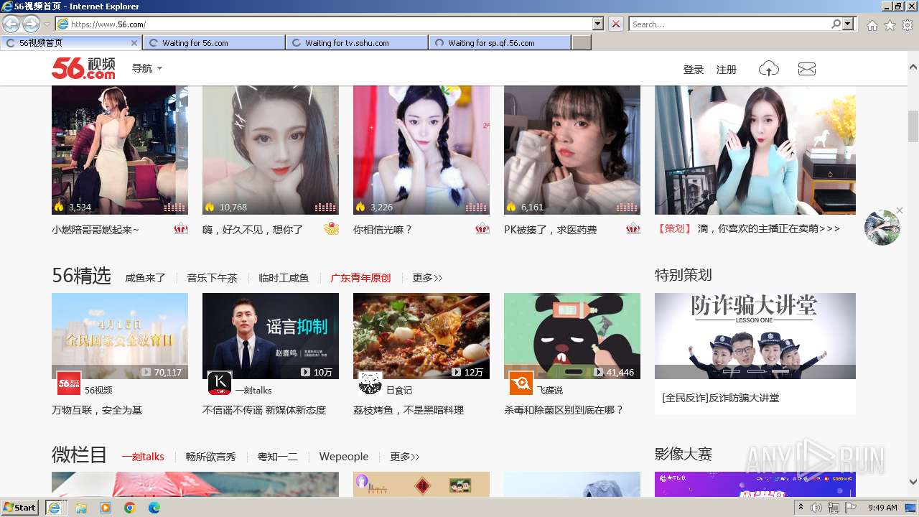
Task: Select the Wepeople column
Action: pos(344,457)
